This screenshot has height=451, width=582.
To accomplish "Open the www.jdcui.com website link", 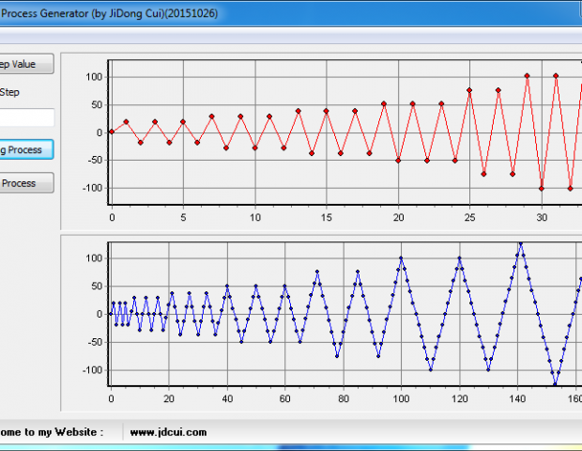I will tap(168, 432).
